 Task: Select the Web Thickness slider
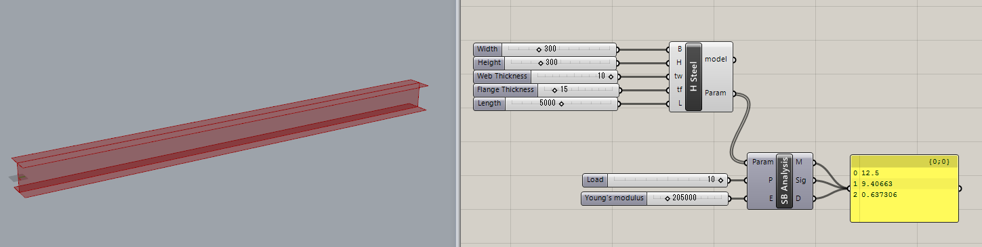[x=546, y=76]
